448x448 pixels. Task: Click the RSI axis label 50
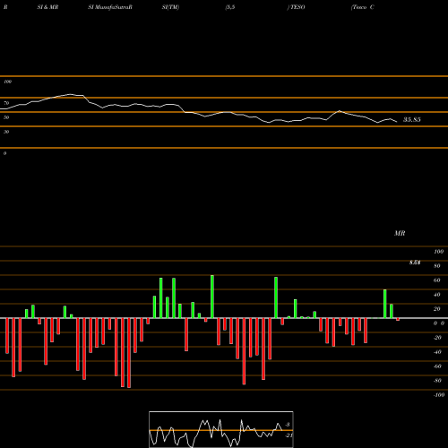[x=6, y=117]
